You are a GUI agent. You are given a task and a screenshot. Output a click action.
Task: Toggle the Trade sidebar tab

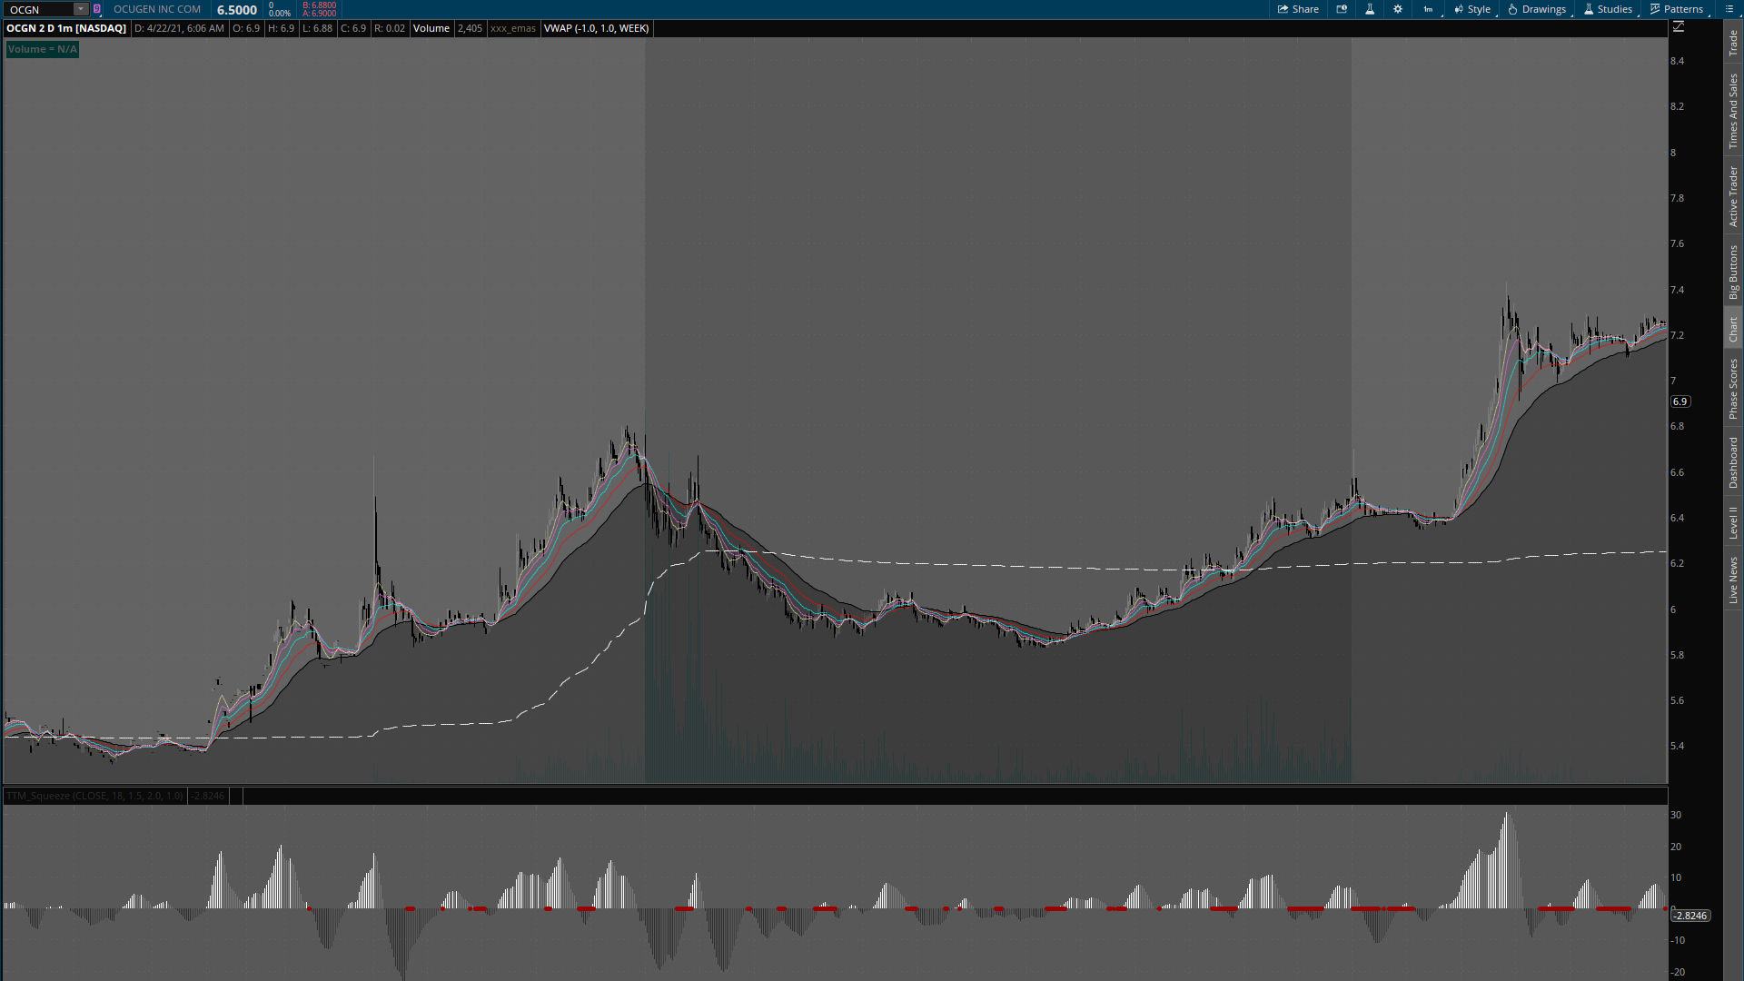(1733, 43)
